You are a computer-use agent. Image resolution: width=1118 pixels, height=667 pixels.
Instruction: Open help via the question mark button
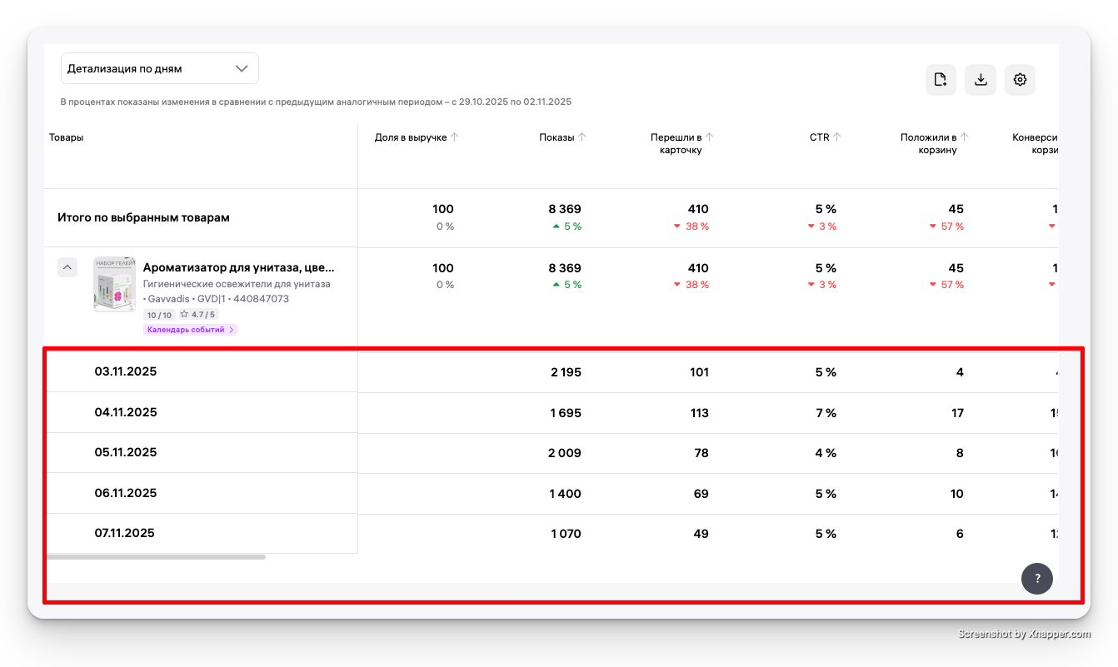tap(1037, 578)
